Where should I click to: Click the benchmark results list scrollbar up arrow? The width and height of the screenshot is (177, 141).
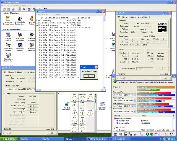click(173, 116)
